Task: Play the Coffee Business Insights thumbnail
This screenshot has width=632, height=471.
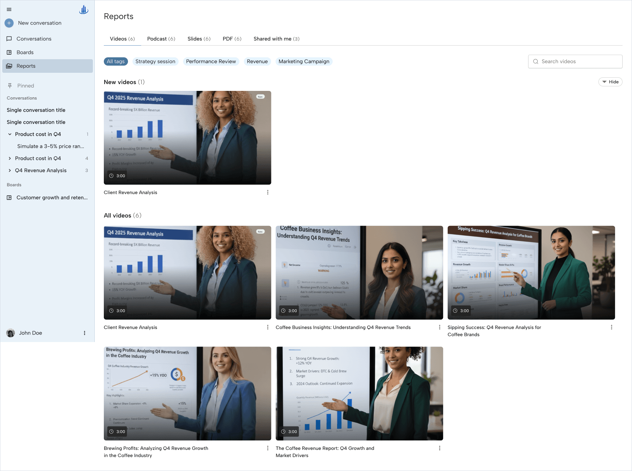Action: tap(359, 273)
